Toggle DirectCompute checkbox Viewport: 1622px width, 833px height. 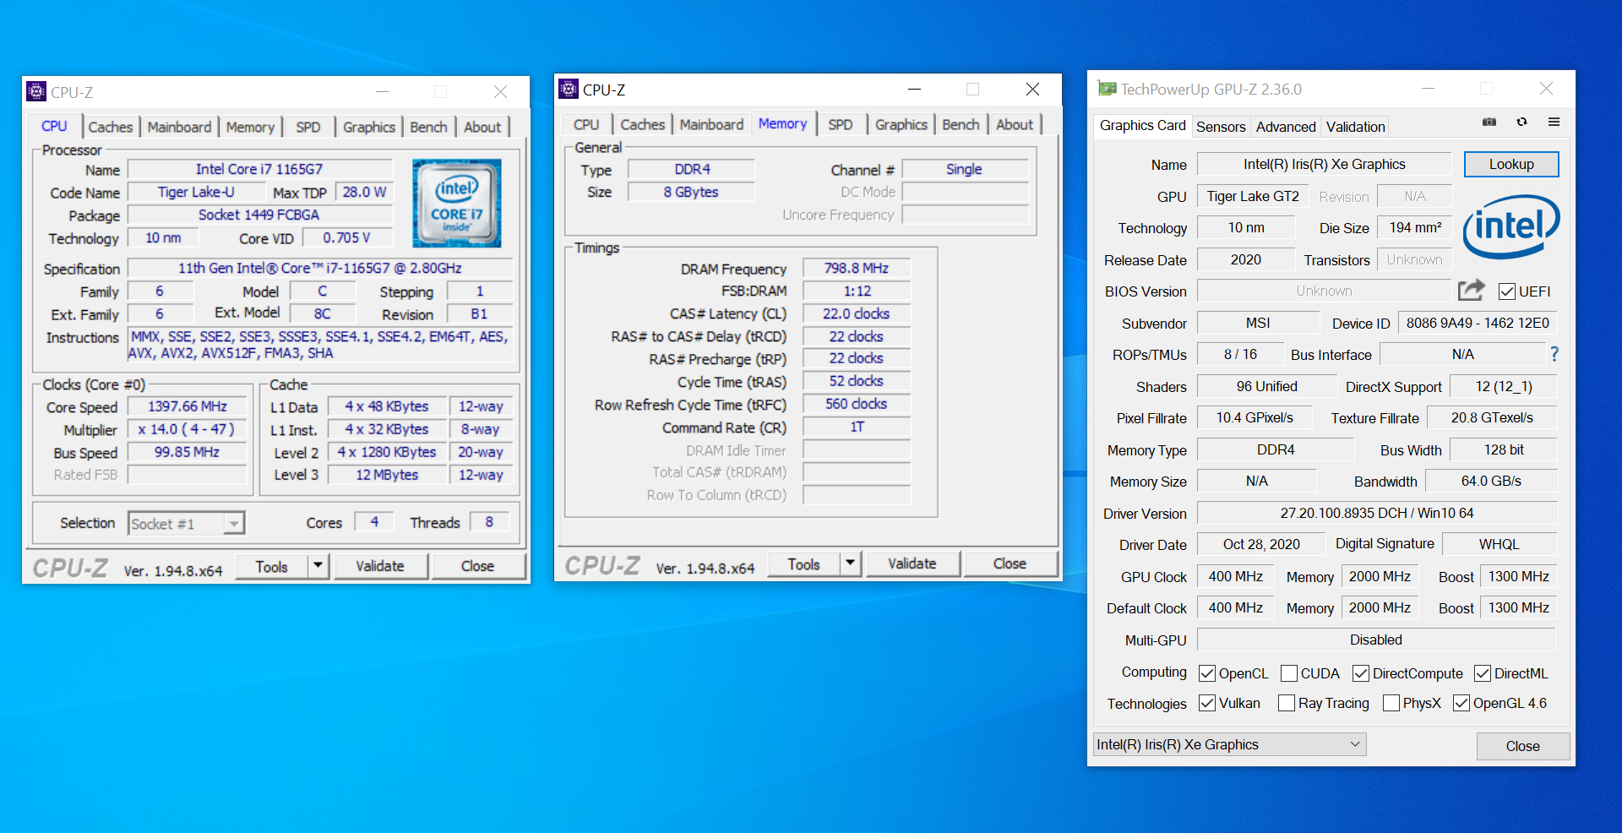1361,673
